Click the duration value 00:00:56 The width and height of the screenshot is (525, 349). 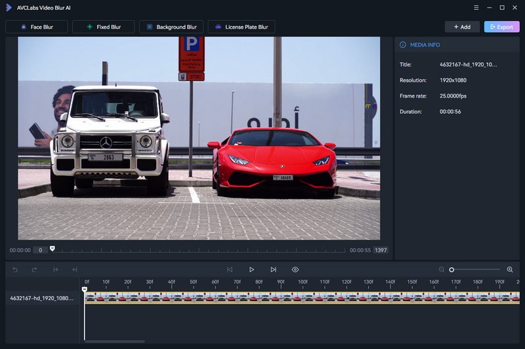(450, 111)
